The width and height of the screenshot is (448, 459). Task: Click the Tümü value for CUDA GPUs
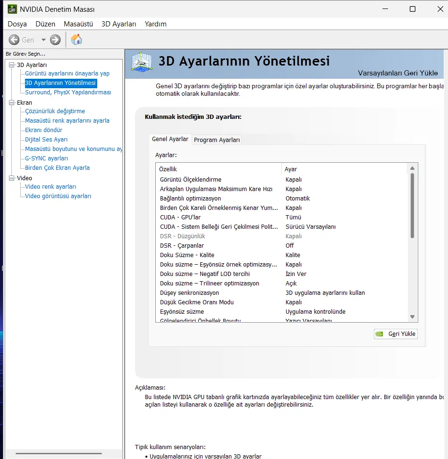(x=293, y=217)
